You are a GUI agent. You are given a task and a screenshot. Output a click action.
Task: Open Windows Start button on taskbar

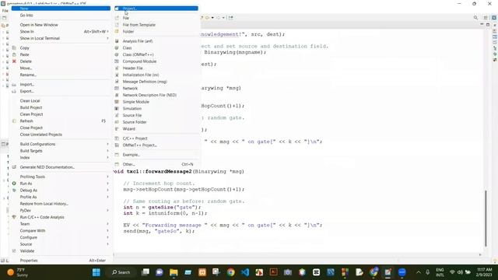(96, 272)
